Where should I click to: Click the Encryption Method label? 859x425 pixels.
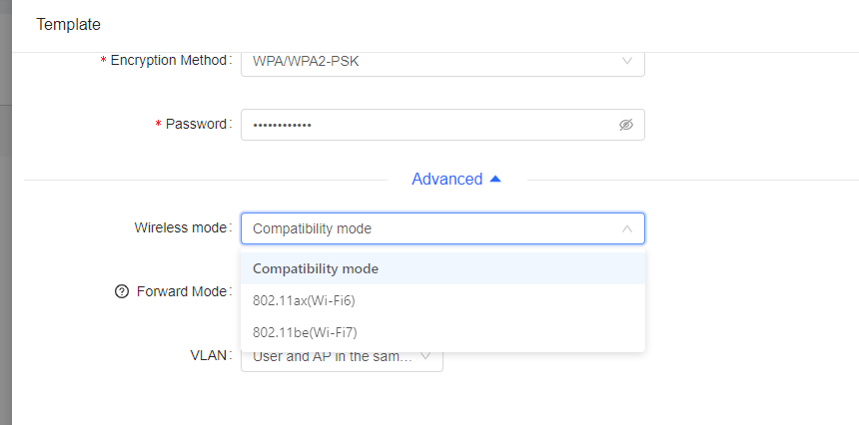point(166,60)
